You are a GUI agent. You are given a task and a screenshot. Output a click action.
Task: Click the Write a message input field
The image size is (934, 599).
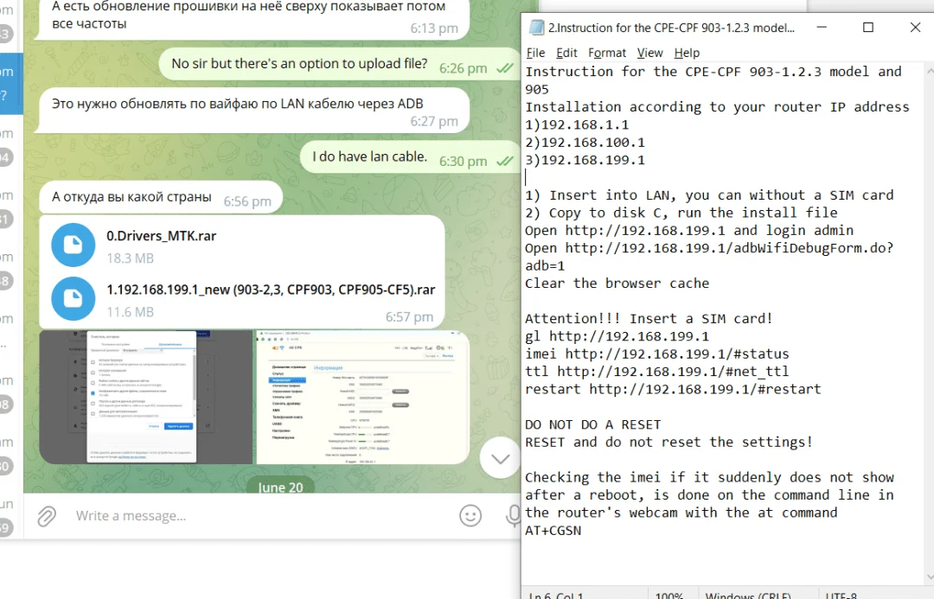tap(262, 516)
